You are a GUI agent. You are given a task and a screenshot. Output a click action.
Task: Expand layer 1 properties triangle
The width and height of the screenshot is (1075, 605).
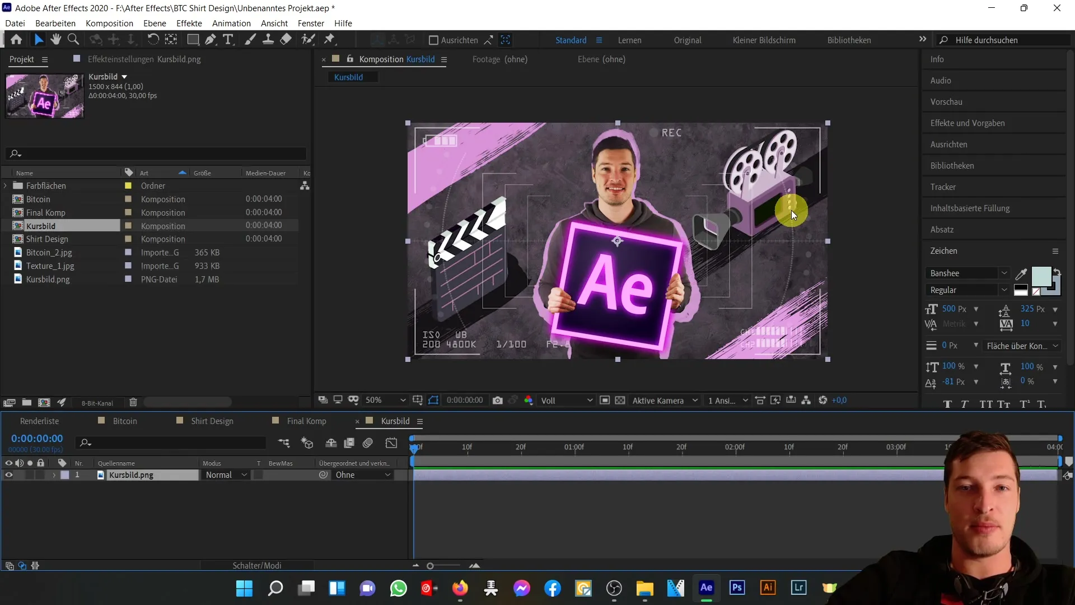click(x=53, y=474)
